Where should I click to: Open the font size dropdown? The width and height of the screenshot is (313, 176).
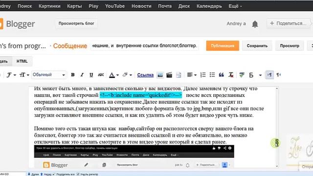click(24, 75)
